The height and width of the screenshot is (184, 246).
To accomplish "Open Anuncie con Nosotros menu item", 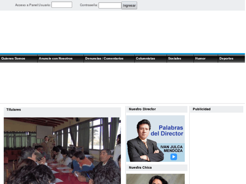I will click(56, 58).
